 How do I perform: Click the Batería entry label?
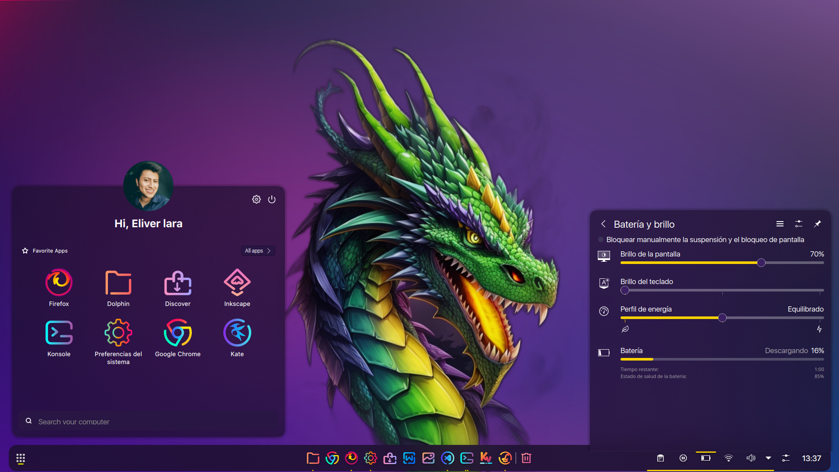click(x=631, y=351)
